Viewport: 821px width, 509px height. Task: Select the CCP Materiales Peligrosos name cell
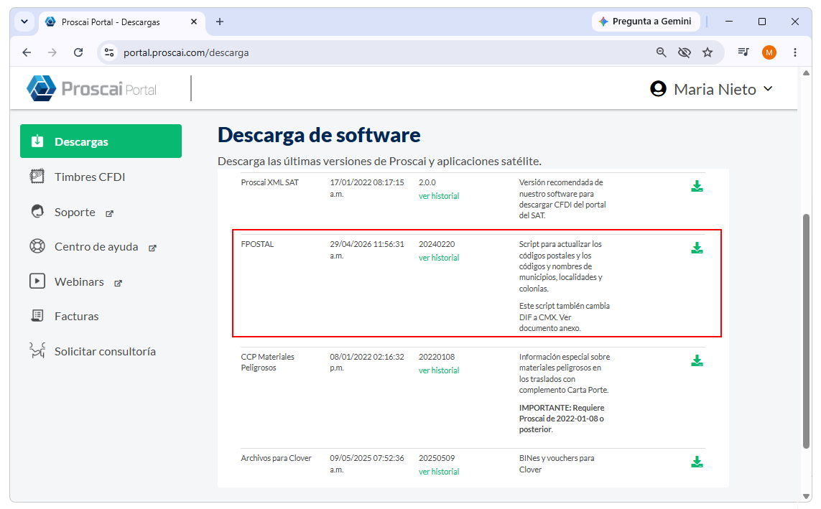pyautogui.click(x=267, y=362)
